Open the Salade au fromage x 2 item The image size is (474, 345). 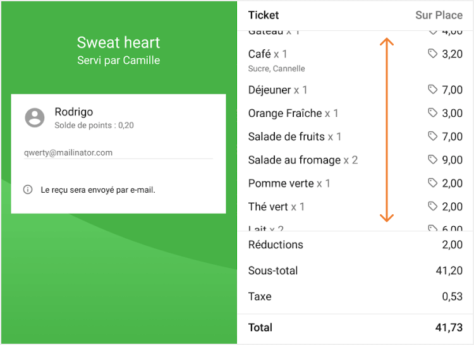point(303,160)
